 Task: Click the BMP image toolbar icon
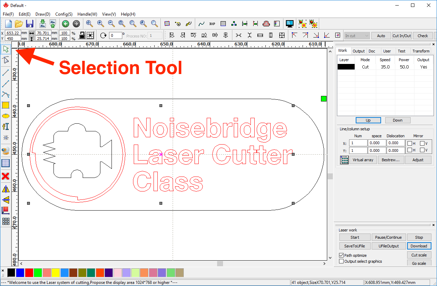click(x=212, y=24)
